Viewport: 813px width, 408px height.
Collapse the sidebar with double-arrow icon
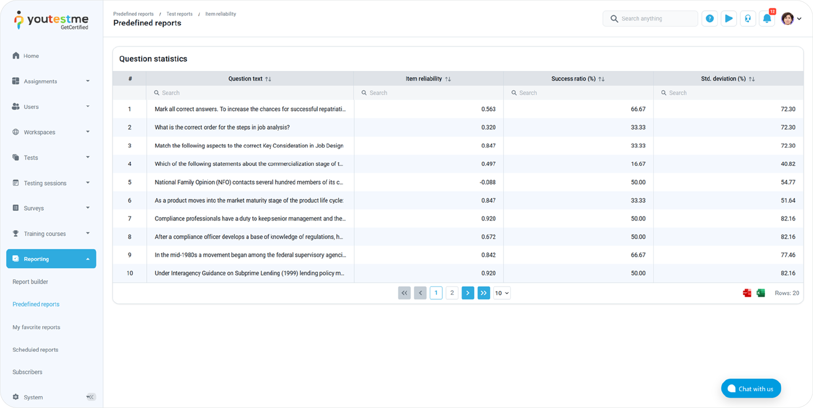click(90, 397)
